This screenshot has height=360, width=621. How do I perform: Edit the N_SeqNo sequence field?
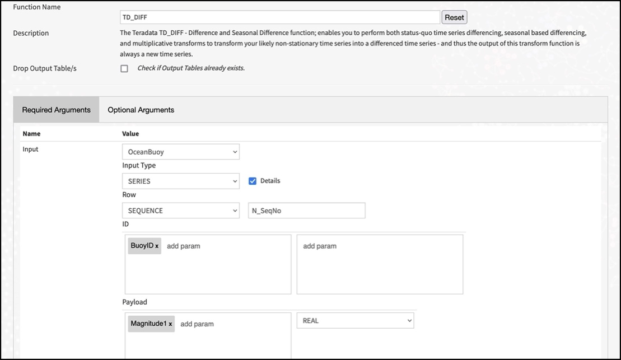(306, 210)
